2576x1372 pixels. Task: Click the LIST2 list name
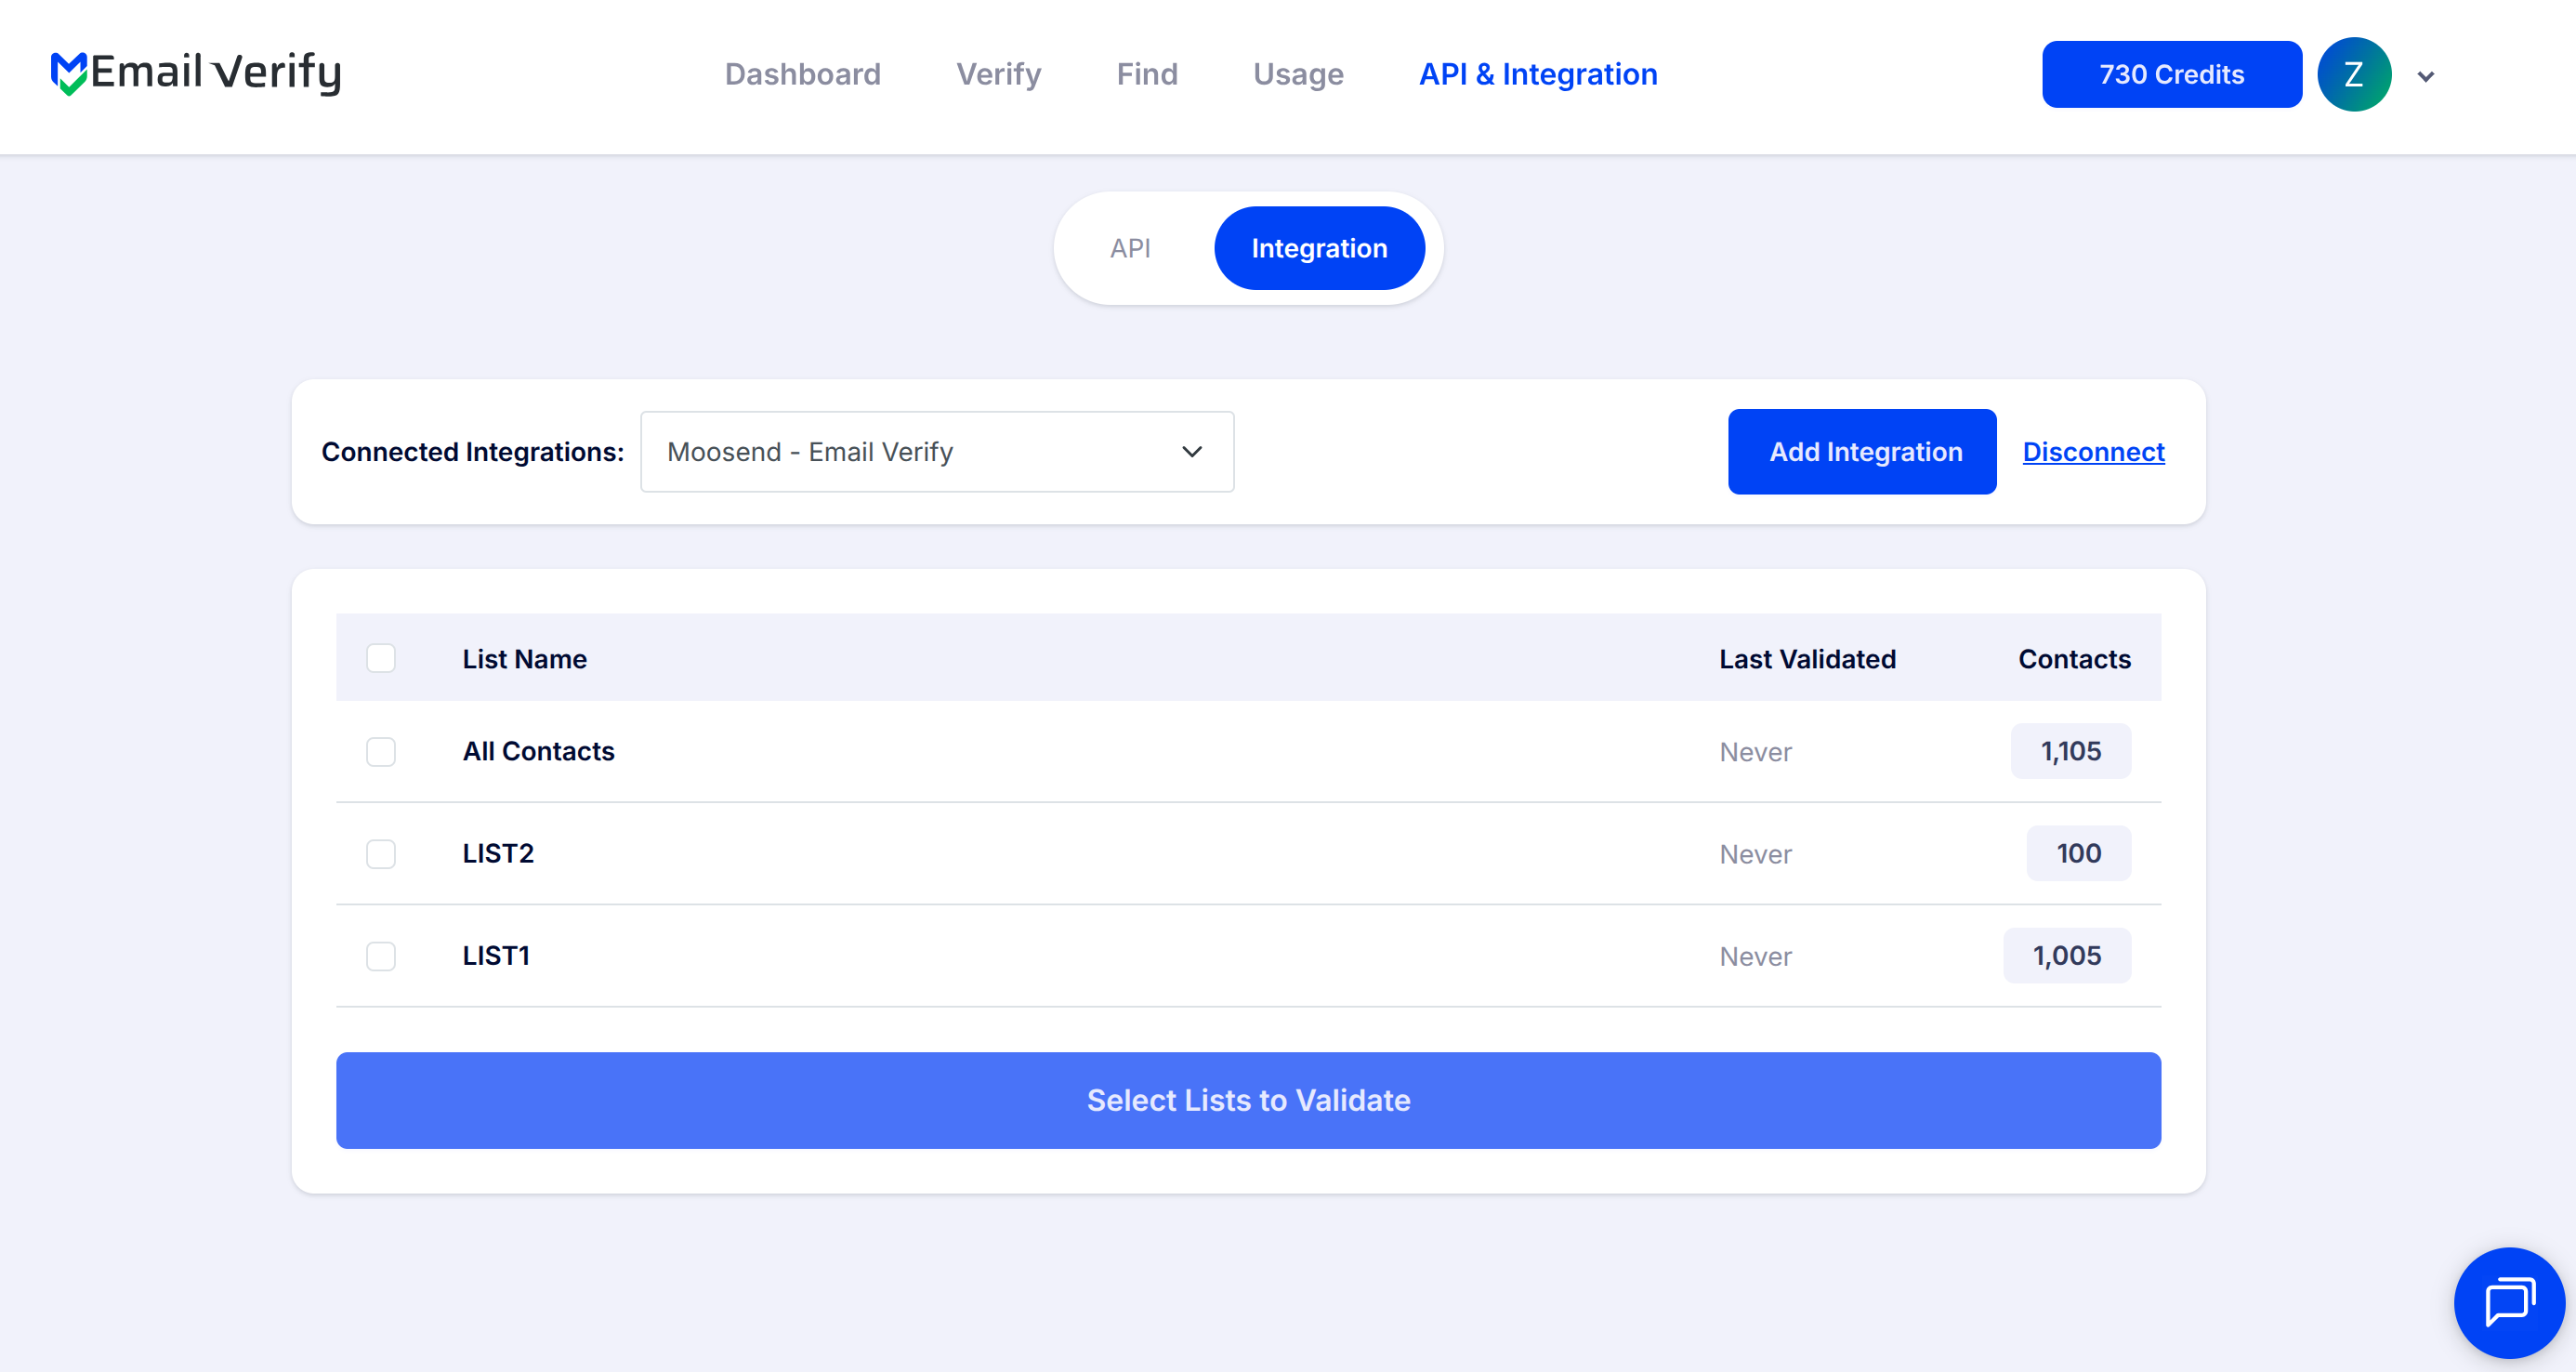tap(498, 853)
